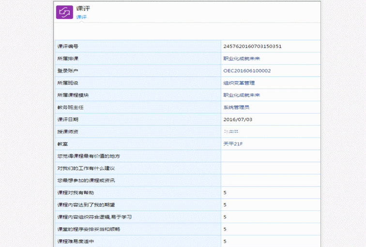The height and width of the screenshot is (247, 366).
Task: Click the score 5 for 课程对我有帮助
Action: pos(225,193)
